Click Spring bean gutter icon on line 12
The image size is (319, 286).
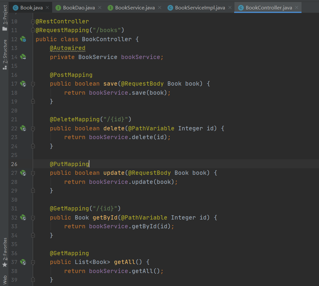(23, 39)
